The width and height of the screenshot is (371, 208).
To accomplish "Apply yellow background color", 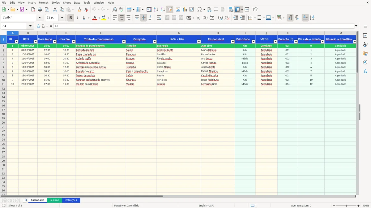I will tap(104, 18).
